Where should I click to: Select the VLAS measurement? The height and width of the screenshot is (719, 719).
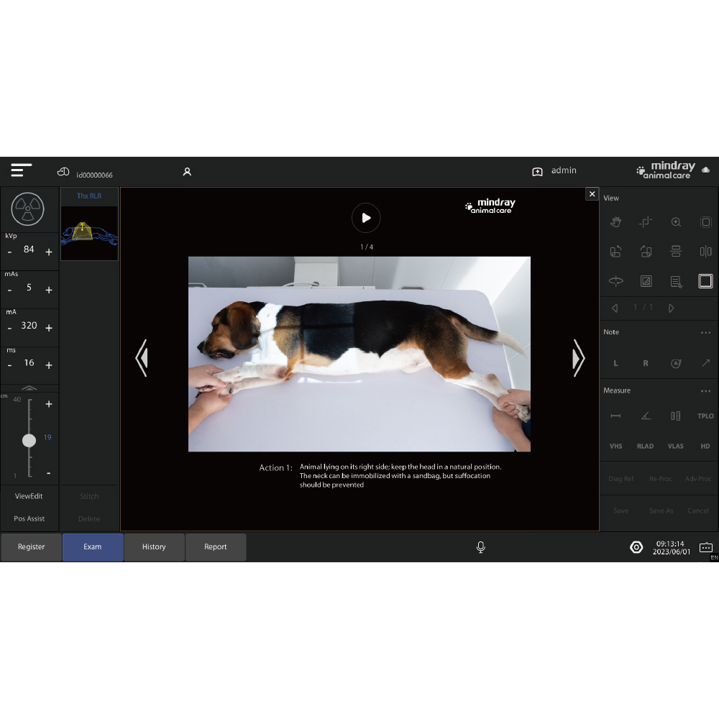pos(676,446)
